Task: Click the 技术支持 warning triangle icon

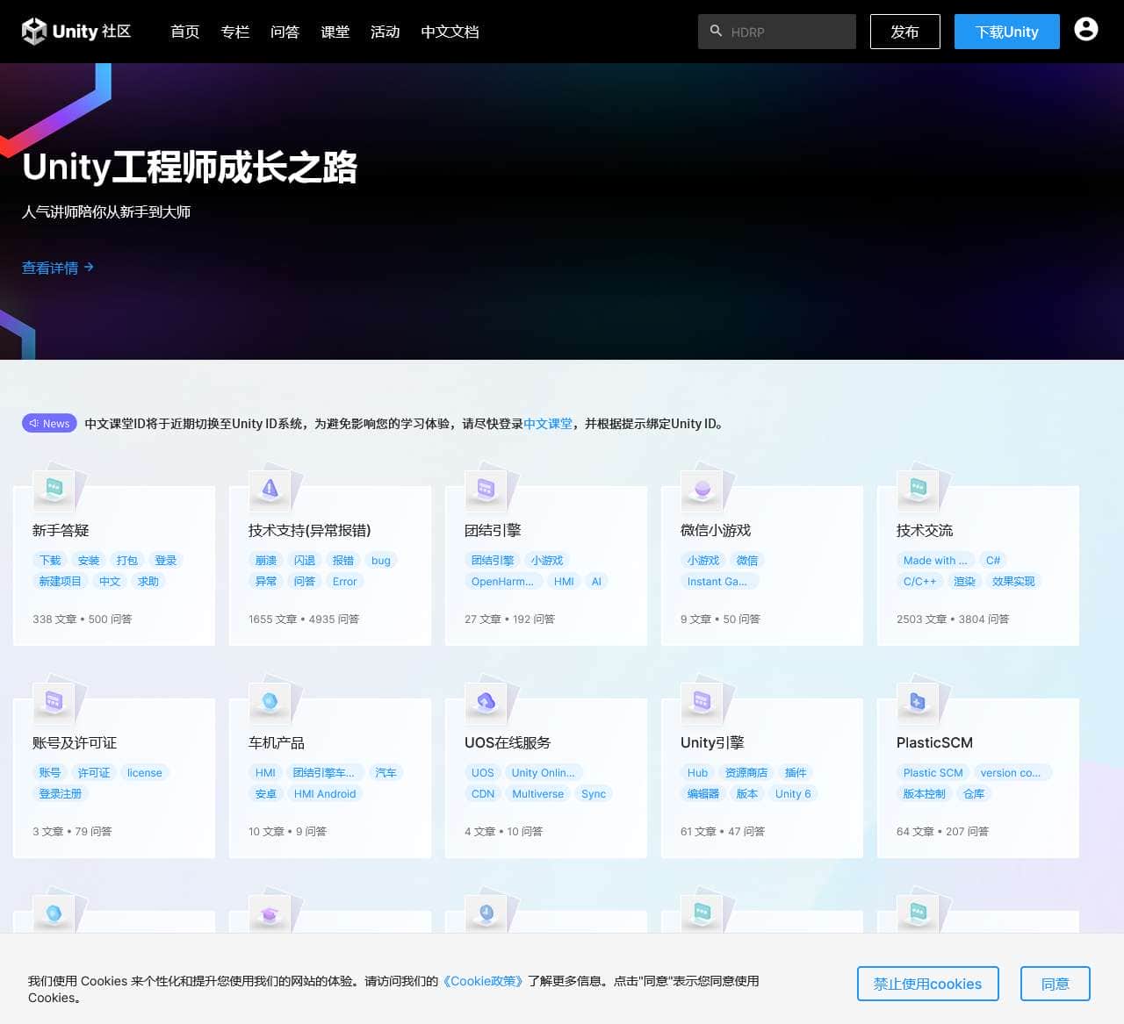Action: 271,487
